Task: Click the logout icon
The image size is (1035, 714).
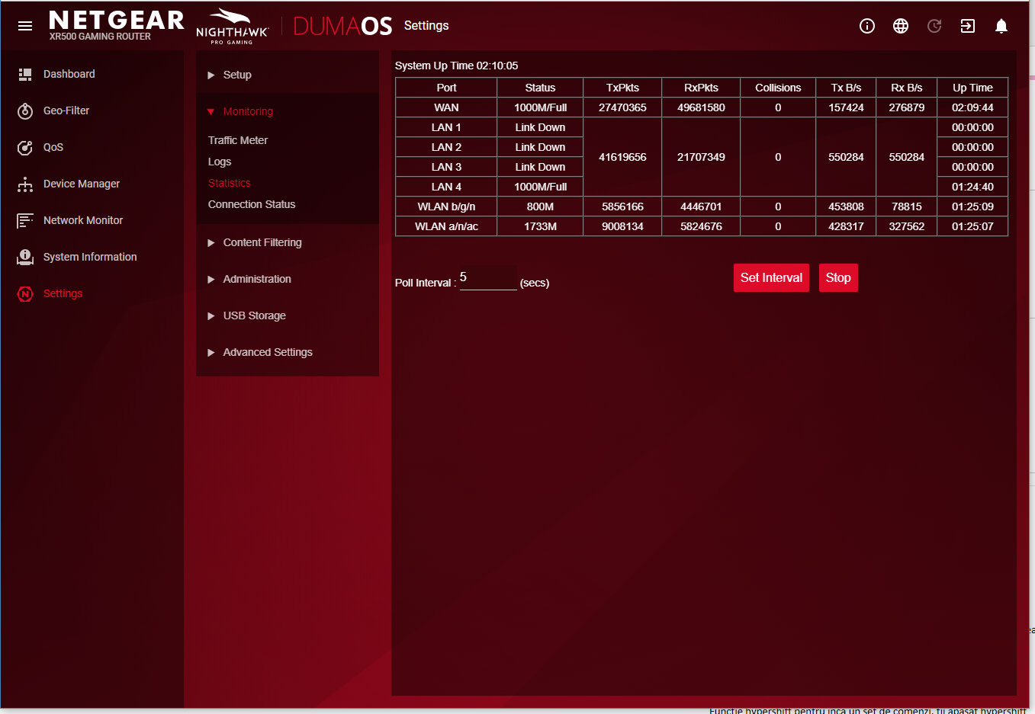Action: tap(968, 26)
